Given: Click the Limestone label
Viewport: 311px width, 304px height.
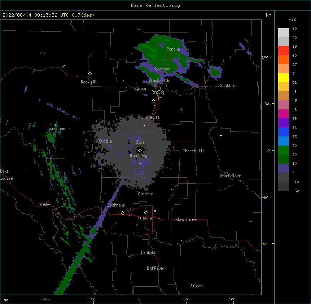Looking at the screenshot, I should coord(55,129).
